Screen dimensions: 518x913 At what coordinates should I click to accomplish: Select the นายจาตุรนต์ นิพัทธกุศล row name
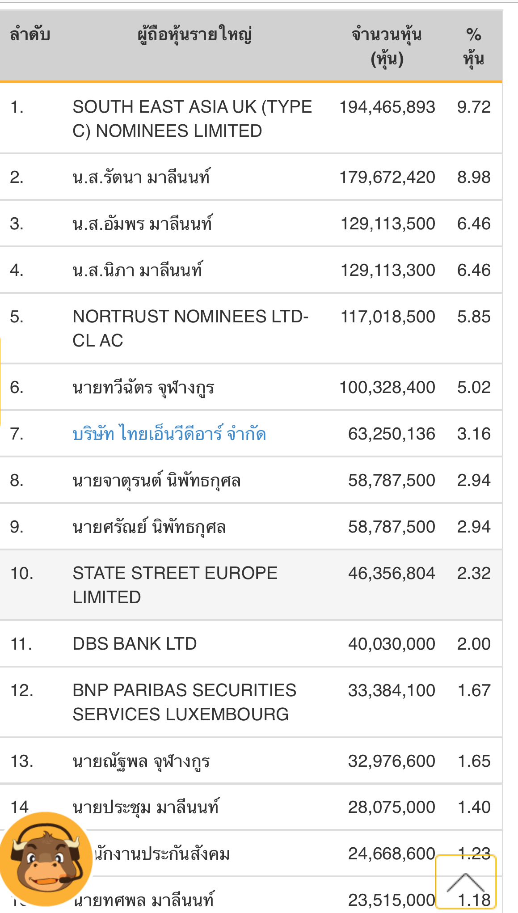click(x=156, y=481)
